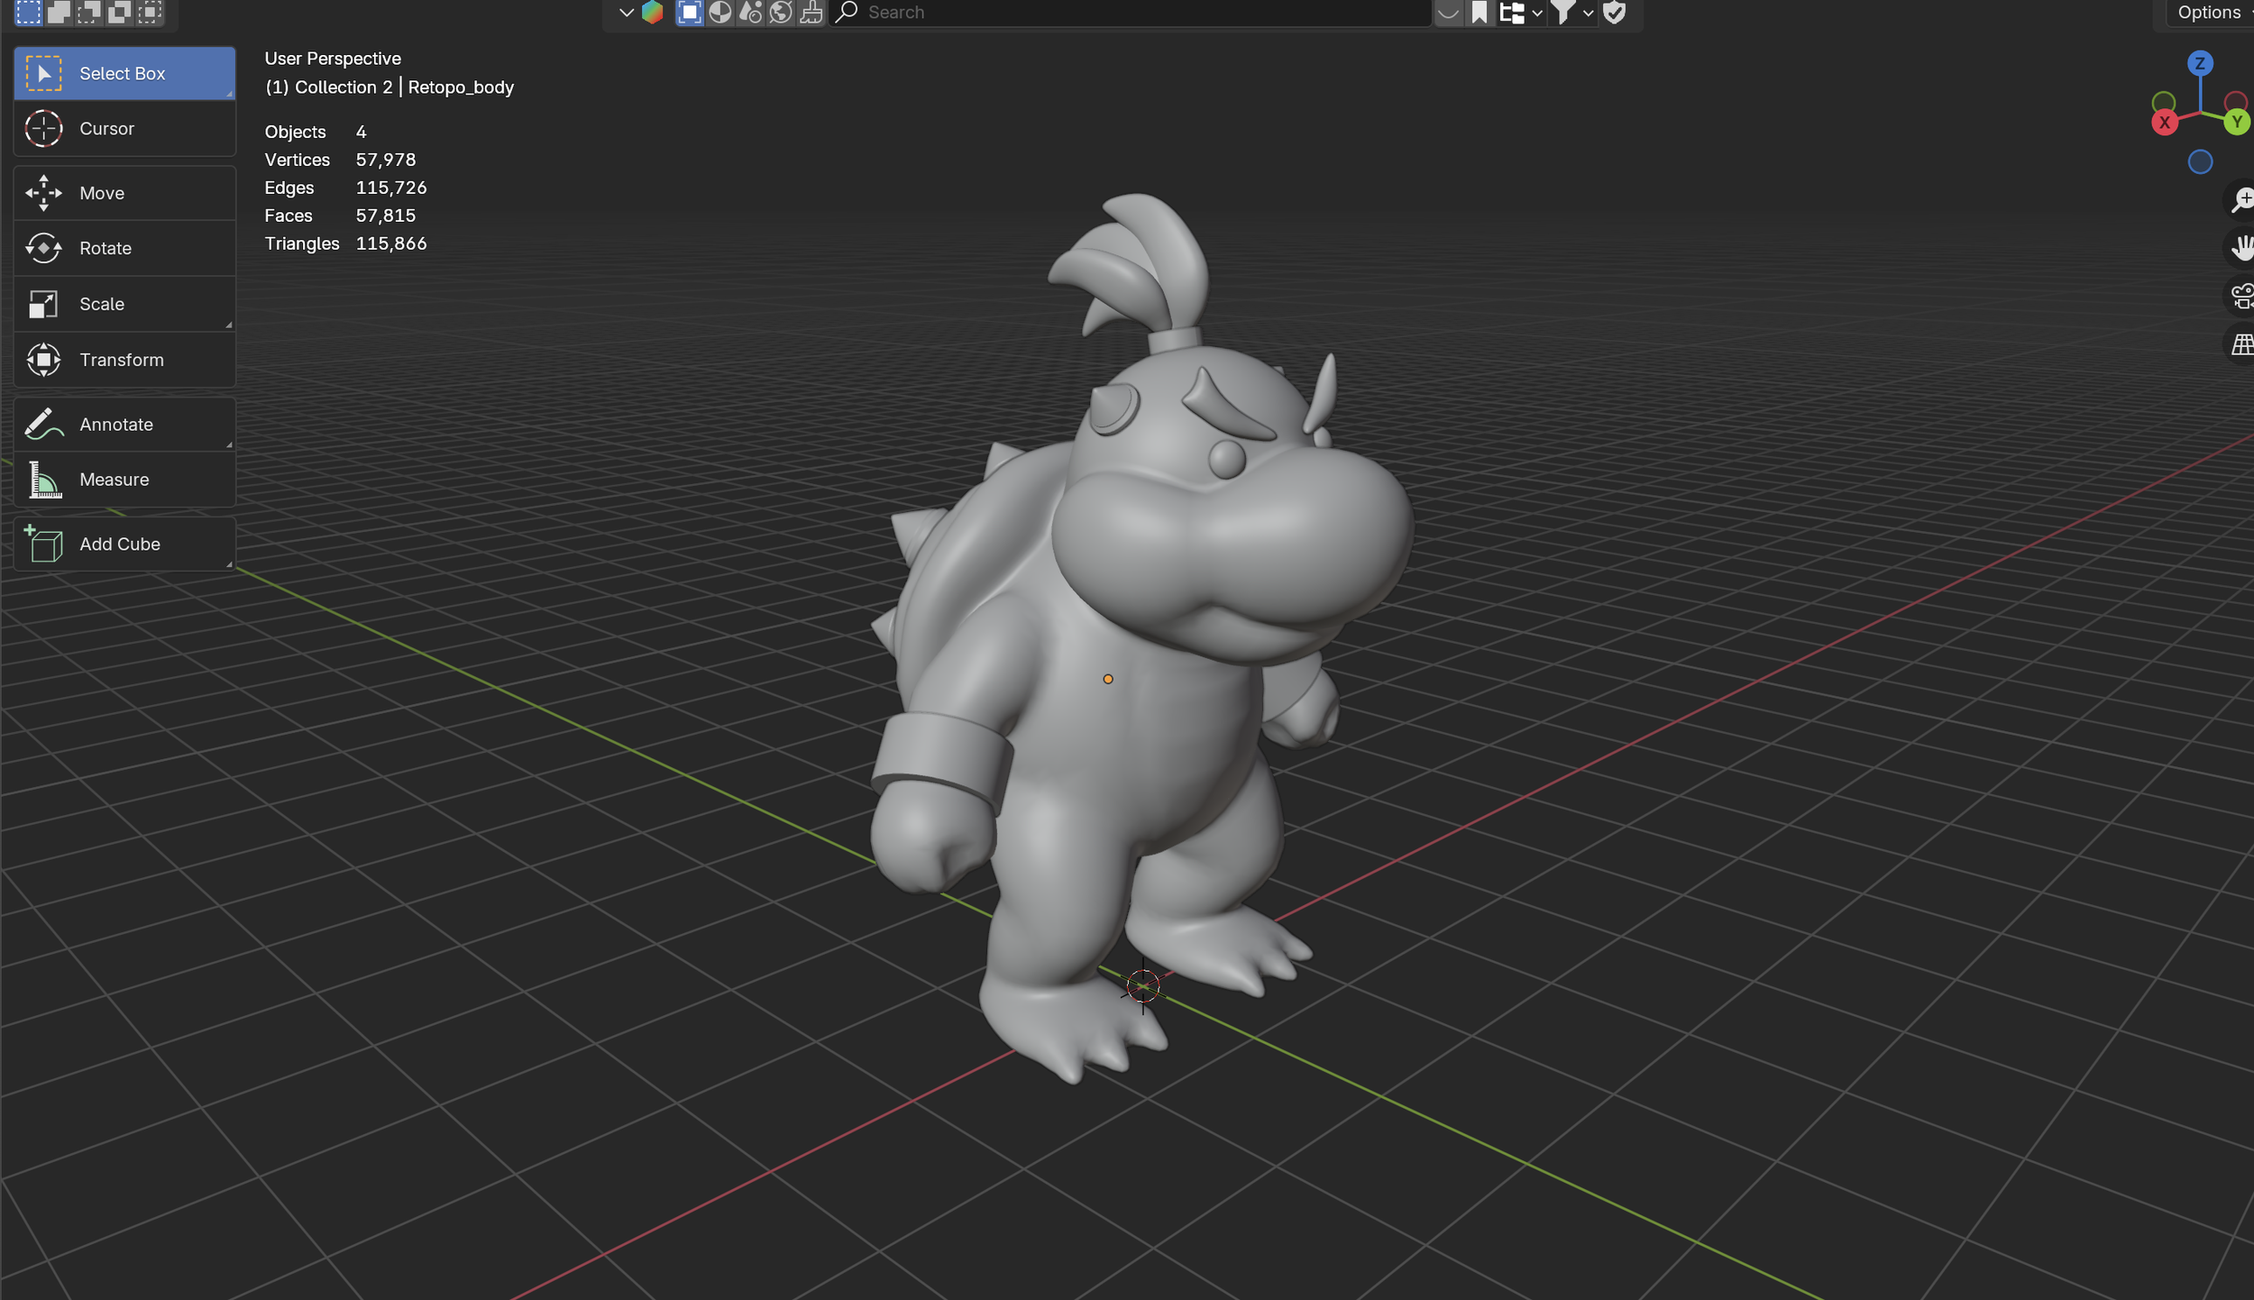Toggle the bookmark filter button
Screen dimensions: 2254x1300
tap(1480, 13)
